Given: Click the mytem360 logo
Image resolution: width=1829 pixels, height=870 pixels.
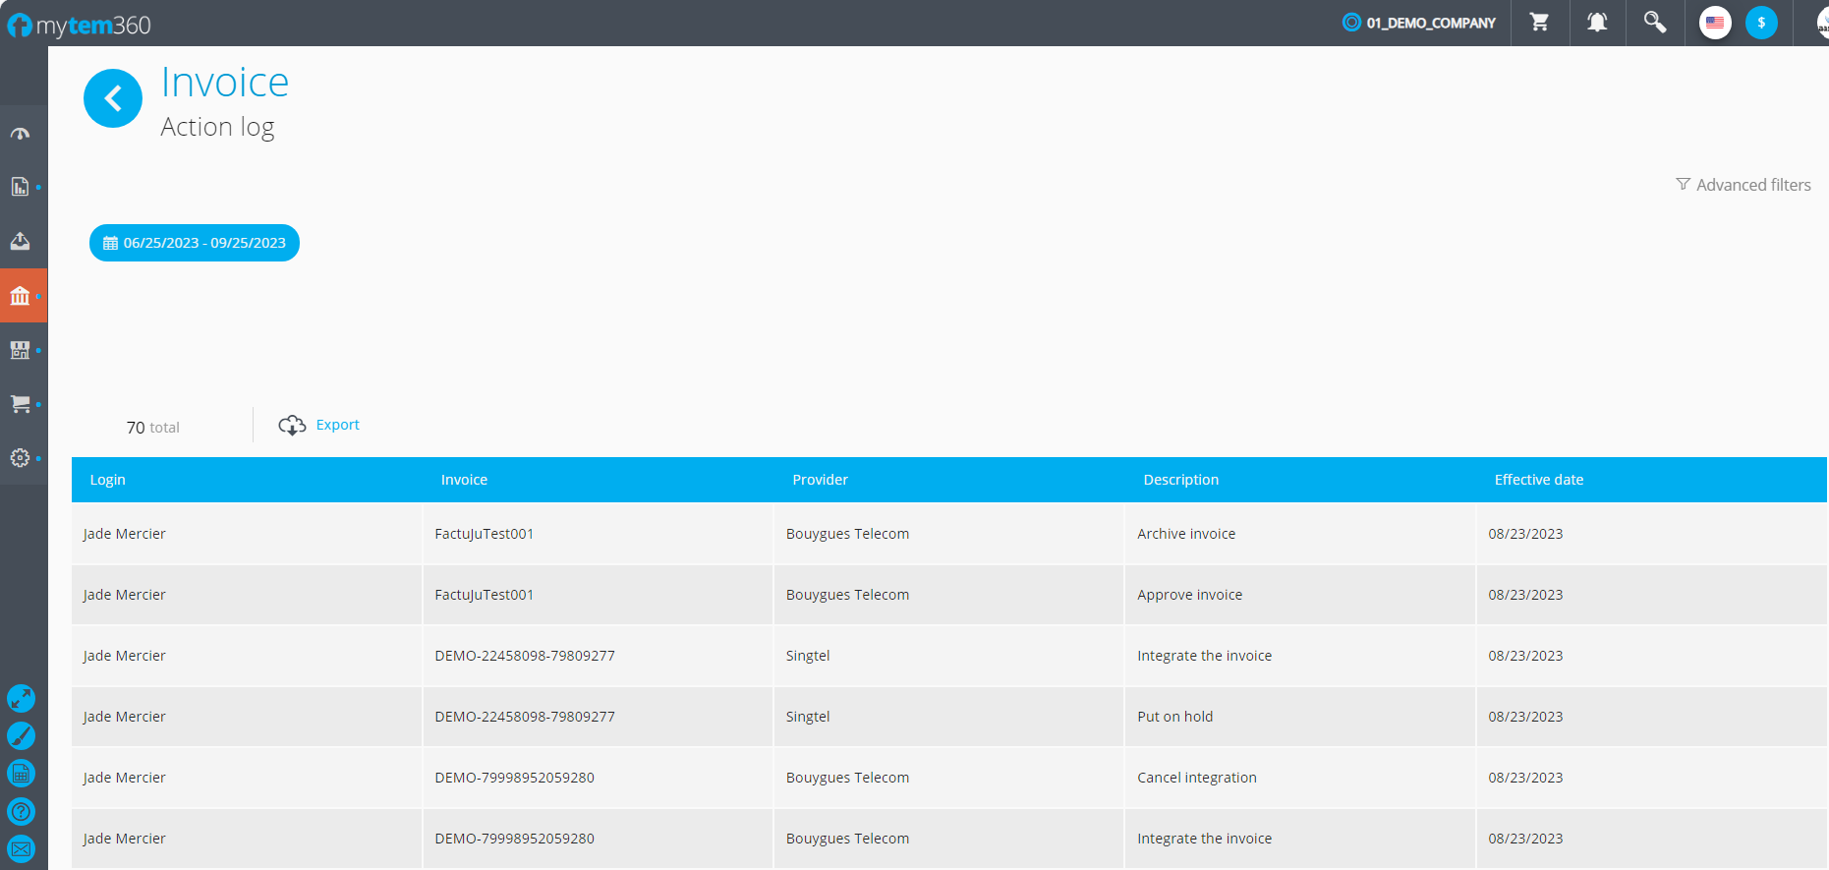Looking at the screenshot, I should (79, 25).
